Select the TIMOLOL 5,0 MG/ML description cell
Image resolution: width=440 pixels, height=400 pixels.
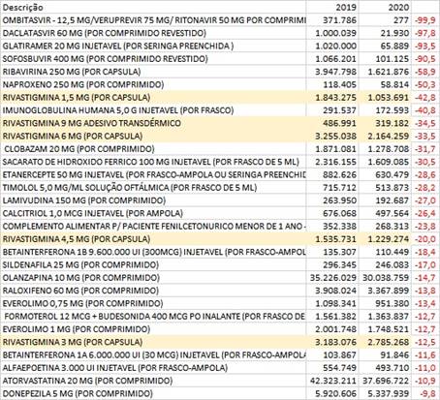153,188
